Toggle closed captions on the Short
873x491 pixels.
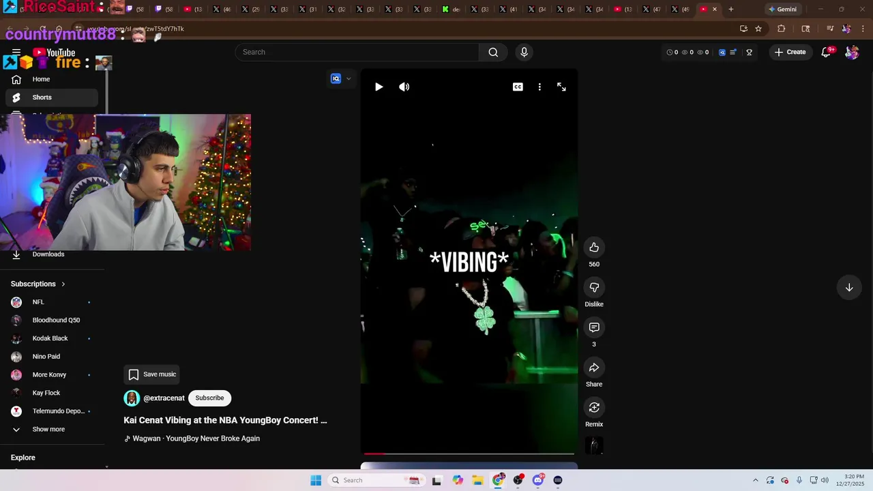(518, 87)
